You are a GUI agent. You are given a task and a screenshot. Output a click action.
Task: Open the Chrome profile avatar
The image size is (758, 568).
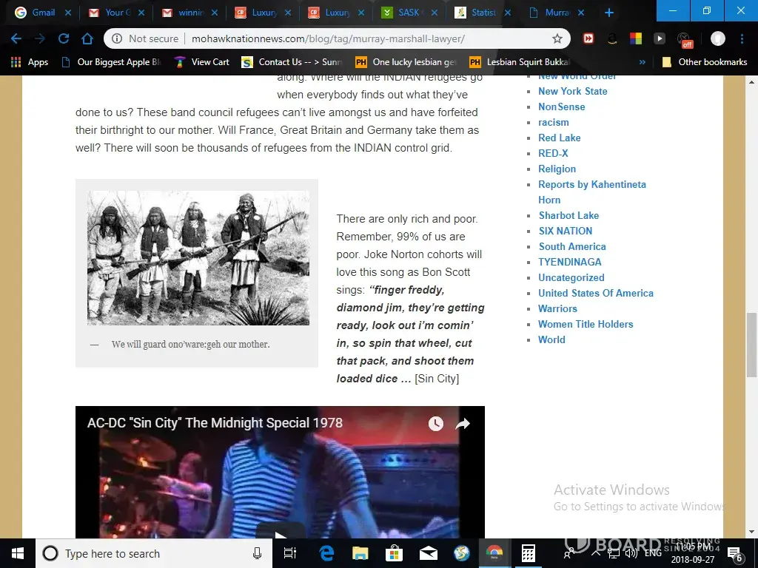click(x=717, y=38)
